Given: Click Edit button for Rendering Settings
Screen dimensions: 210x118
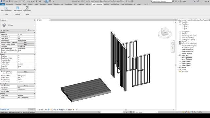Looking at the screenshot, I should coord(26,72).
